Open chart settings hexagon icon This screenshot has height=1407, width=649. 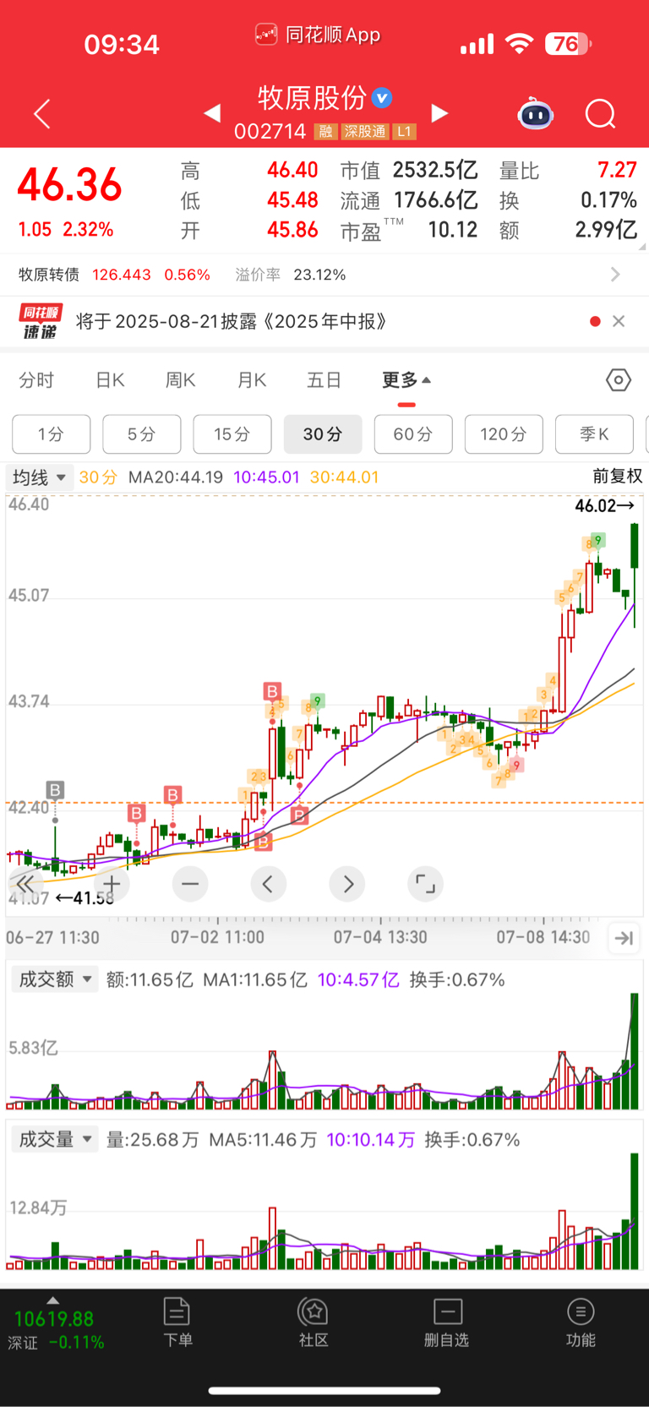(619, 380)
